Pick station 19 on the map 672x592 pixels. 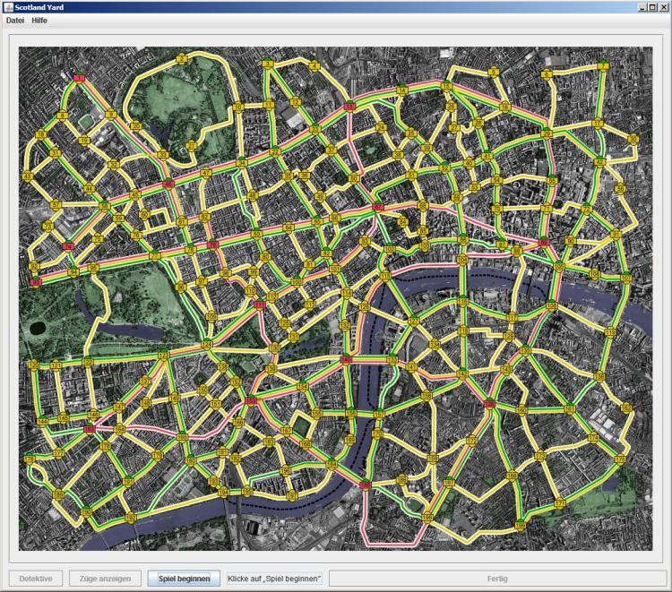pyautogui.click(x=84, y=140)
